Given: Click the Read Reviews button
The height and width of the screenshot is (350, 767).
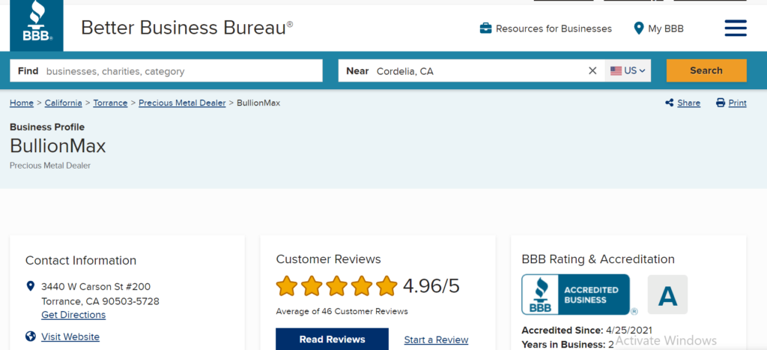Looking at the screenshot, I should (x=332, y=339).
